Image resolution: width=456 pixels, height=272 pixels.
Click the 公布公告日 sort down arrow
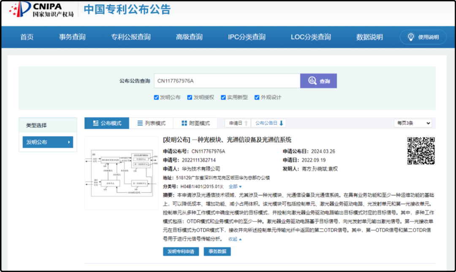coord(281,123)
